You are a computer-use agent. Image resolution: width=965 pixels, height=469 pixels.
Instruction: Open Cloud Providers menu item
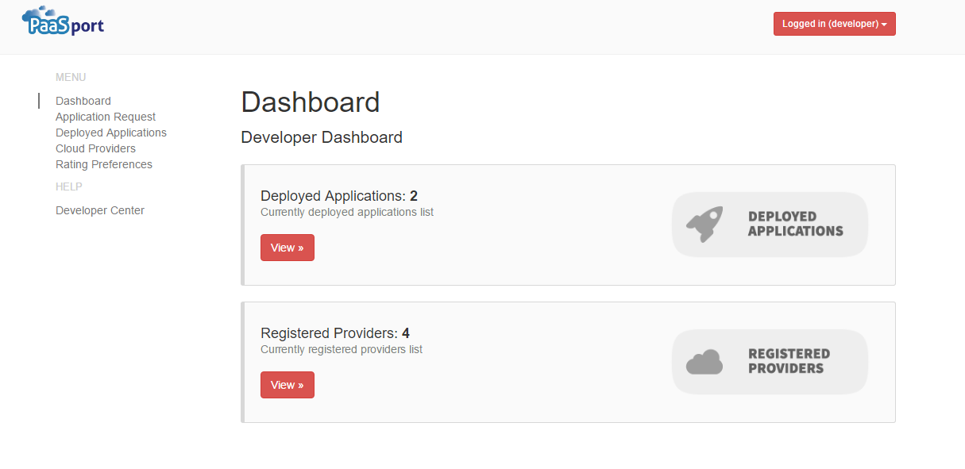(95, 148)
